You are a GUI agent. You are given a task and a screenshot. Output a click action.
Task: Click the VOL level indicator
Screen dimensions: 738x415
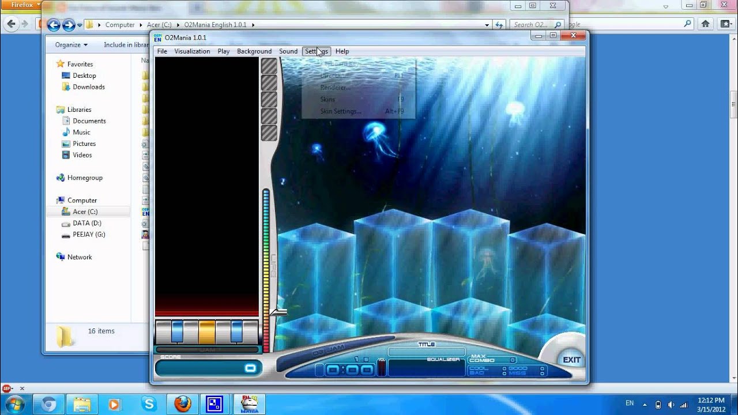381,368
